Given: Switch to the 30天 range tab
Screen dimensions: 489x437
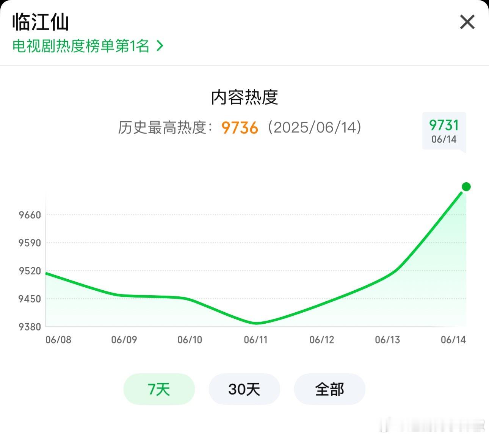Looking at the screenshot, I should pyautogui.click(x=244, y=389).
